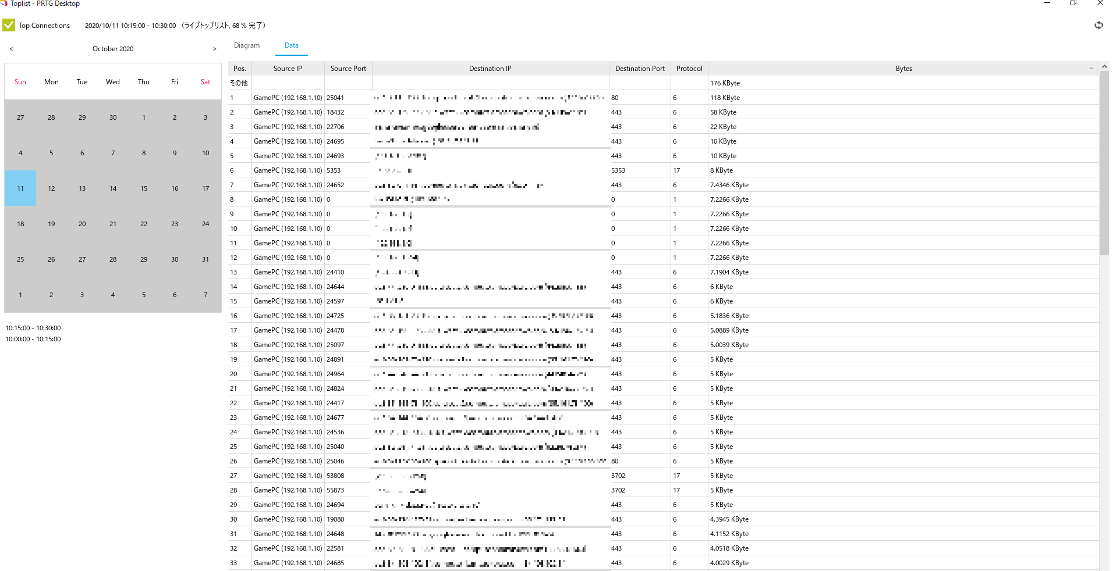Toggle the Bytes column sort arrow
The width and height of the screenshot is (1113, 571).
pyautogui.click(x=1091, y=69)
